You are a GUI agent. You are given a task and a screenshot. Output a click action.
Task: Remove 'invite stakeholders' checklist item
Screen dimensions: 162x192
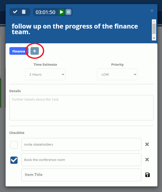point(147,144)
